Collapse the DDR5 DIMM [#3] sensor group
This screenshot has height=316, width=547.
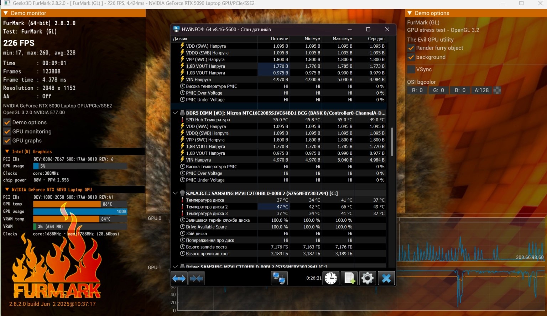pyautogui.click(x=175, y=113)
